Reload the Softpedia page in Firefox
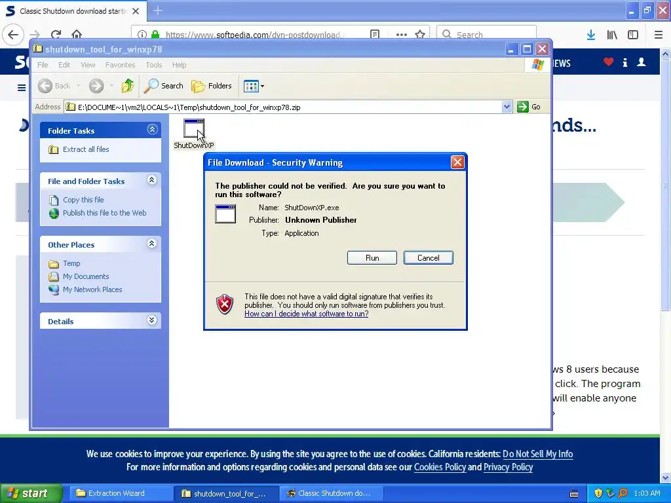Image resolution: width=671 pixels, height=503 pixels. coord(56,35)
